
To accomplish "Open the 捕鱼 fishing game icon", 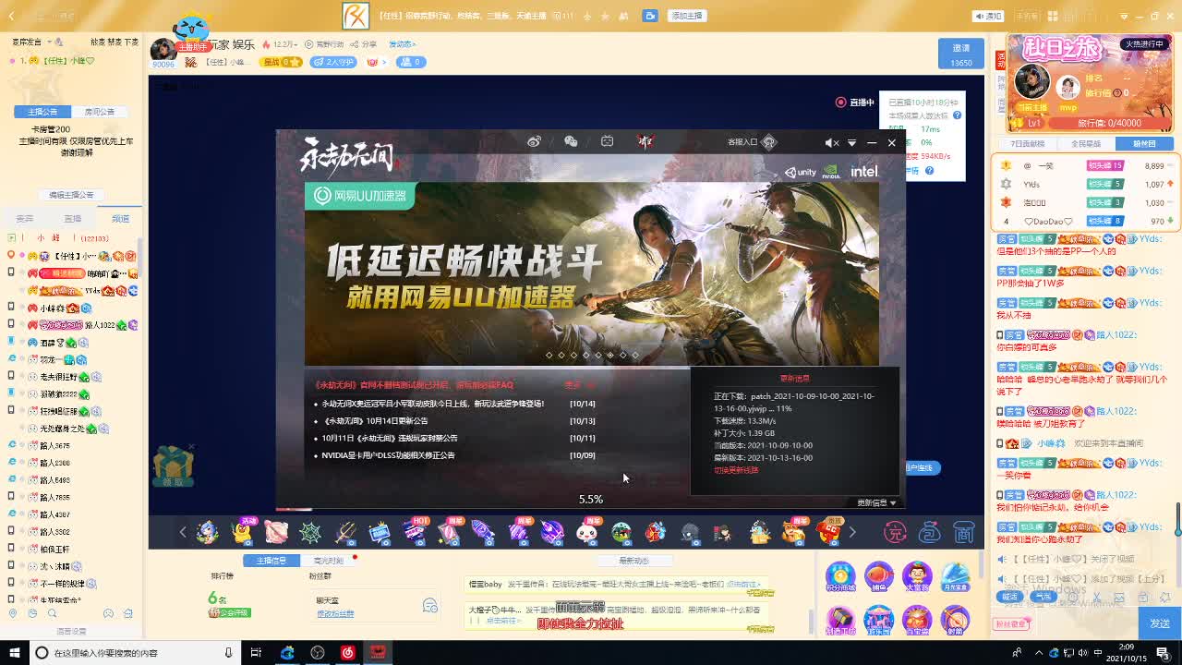I will pos(879,577).
